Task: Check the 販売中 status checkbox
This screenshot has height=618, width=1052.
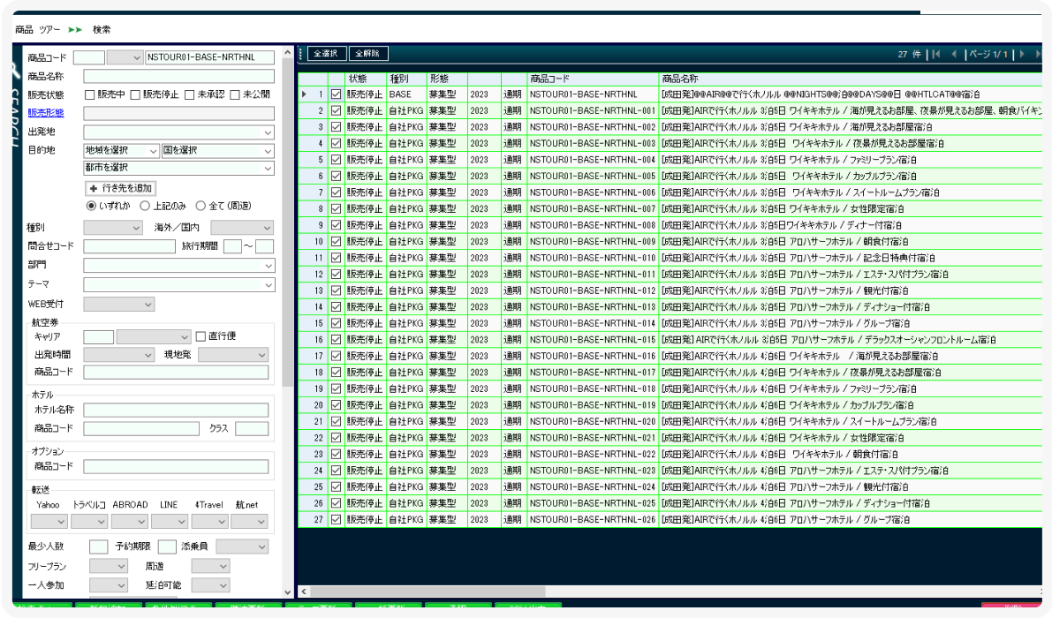Action: [x=90, y=94]
